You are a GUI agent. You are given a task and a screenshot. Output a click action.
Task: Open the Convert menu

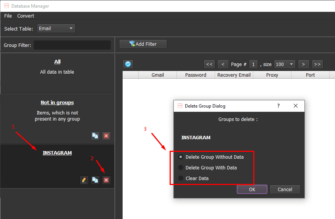(26, 16)
